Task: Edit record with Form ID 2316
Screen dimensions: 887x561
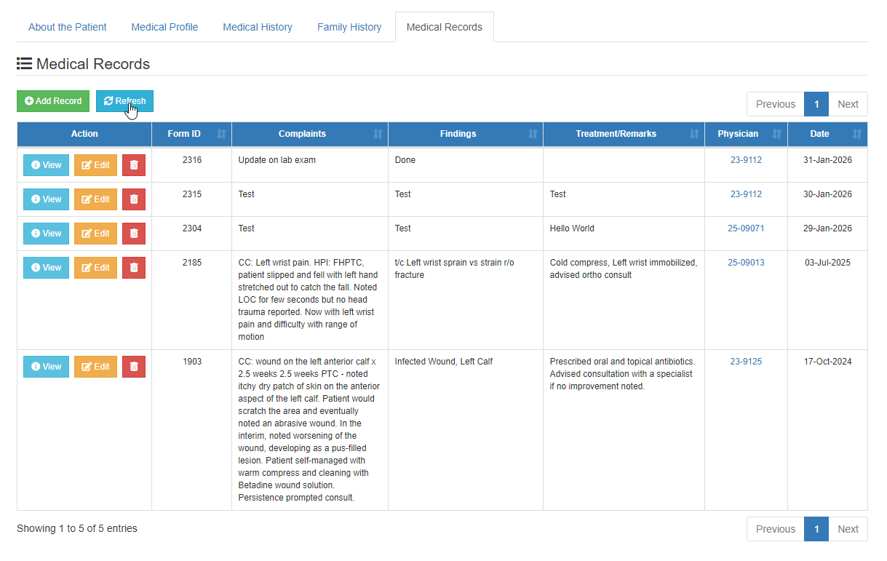Action: (95, 165)
